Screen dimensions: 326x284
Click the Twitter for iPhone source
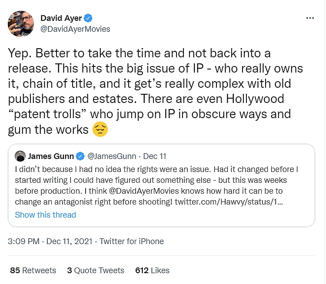pos(132,241)
